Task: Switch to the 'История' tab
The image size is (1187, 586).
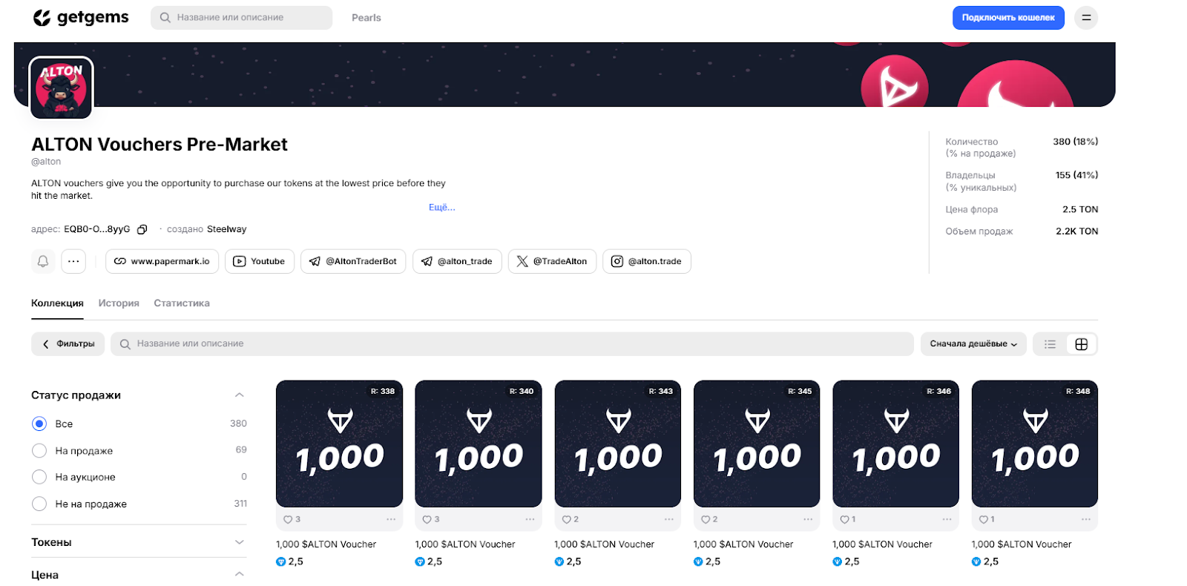Action: click(x=119, y=303)
